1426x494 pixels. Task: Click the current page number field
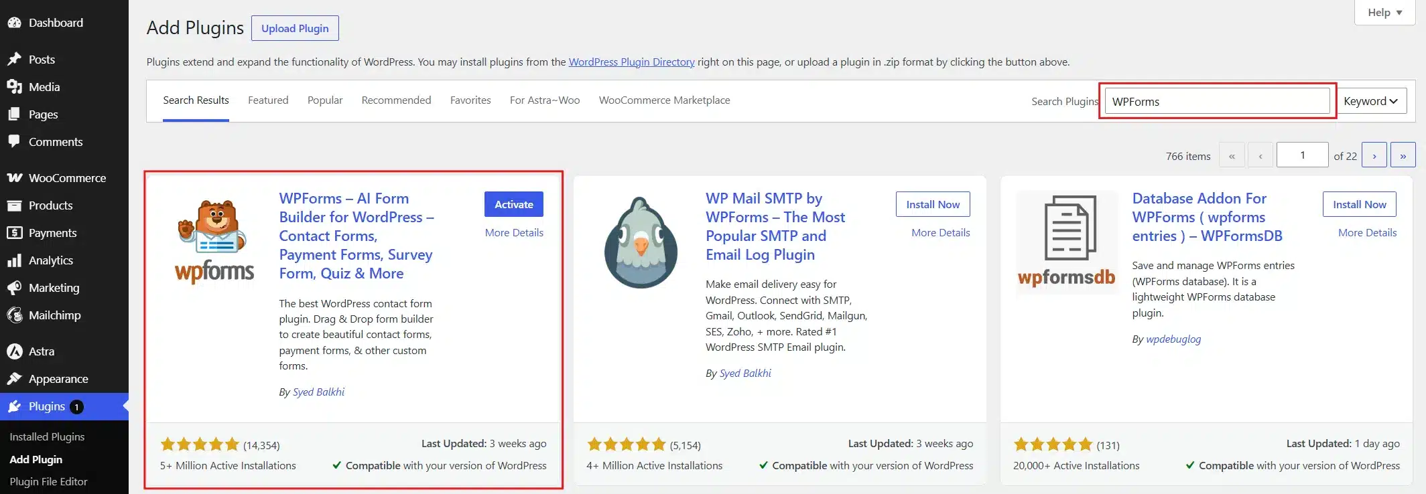(1303, 155)
